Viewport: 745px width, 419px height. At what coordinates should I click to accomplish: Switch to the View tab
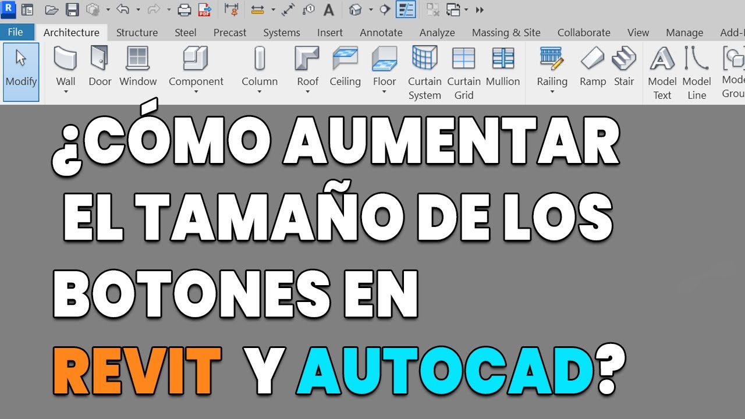pyautogui.click(x=638, y=33)
